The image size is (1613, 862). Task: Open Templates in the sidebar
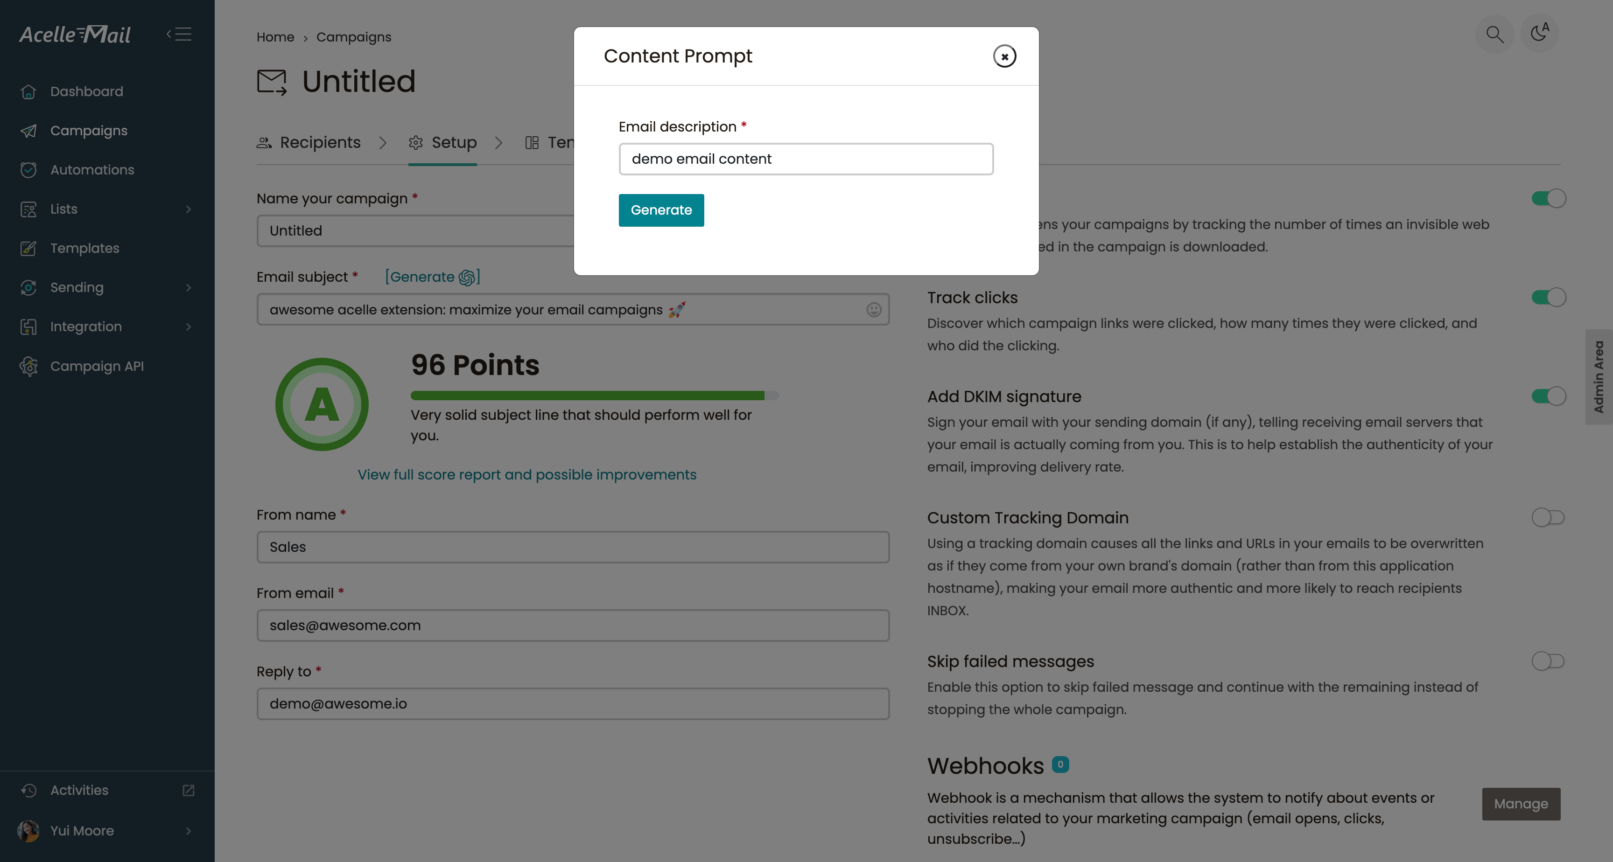[84, 249]
